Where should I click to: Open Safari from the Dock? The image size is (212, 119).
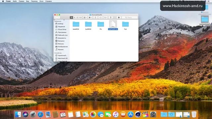(40, 114)
